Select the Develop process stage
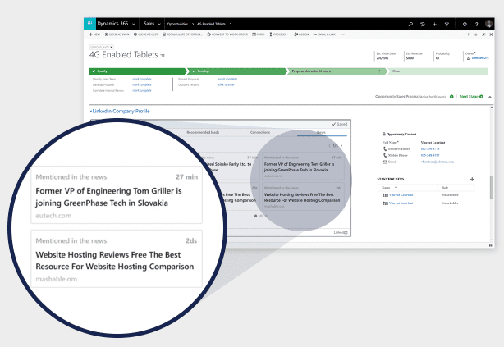504x347 pixels. pyautogui.click(x=237, y=71)
